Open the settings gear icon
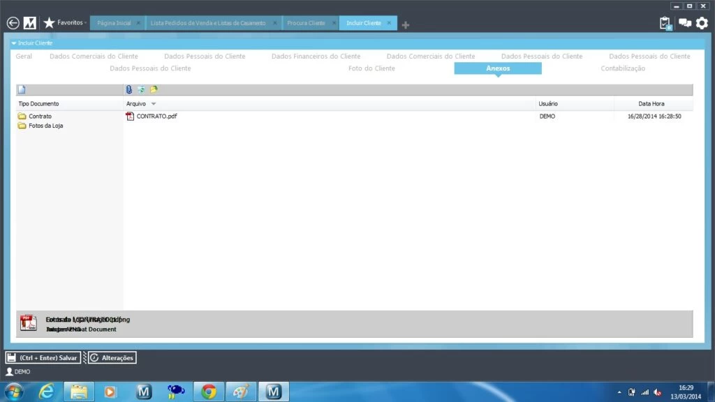715x402 pixels. point(702,23)
